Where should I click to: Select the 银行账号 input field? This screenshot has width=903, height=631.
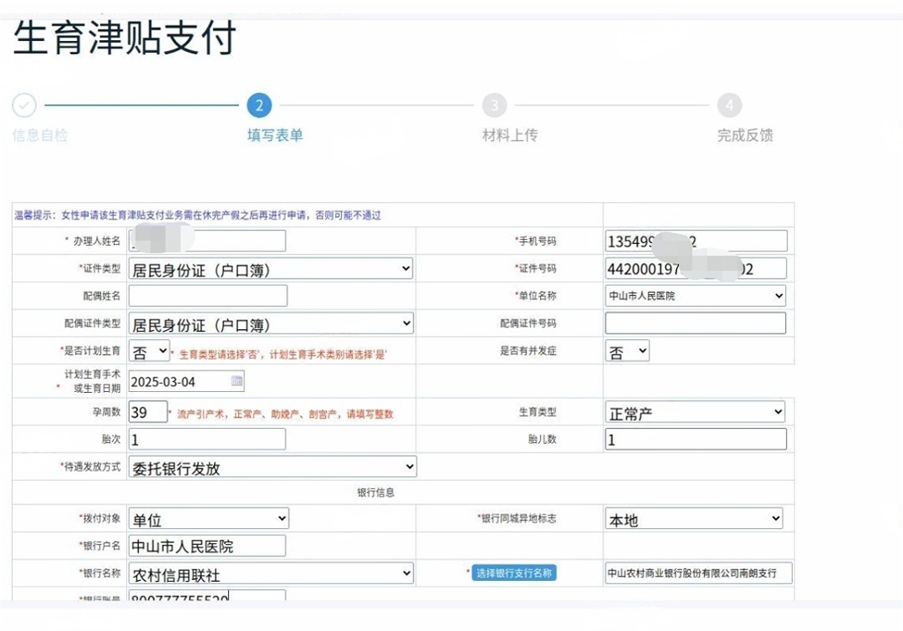point(207,598)
